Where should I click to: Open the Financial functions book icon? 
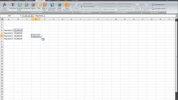27,5
